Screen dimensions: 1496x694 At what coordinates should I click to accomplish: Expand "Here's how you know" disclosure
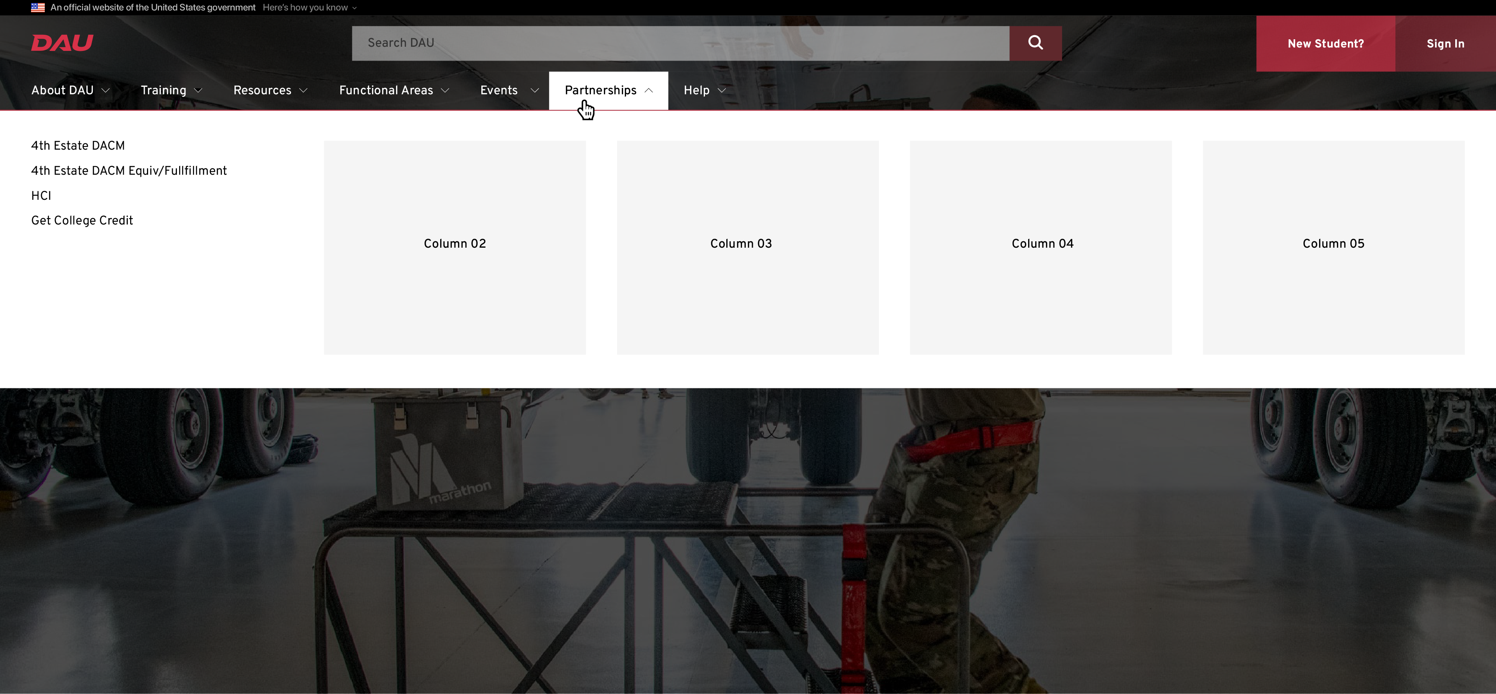(310, 7)
